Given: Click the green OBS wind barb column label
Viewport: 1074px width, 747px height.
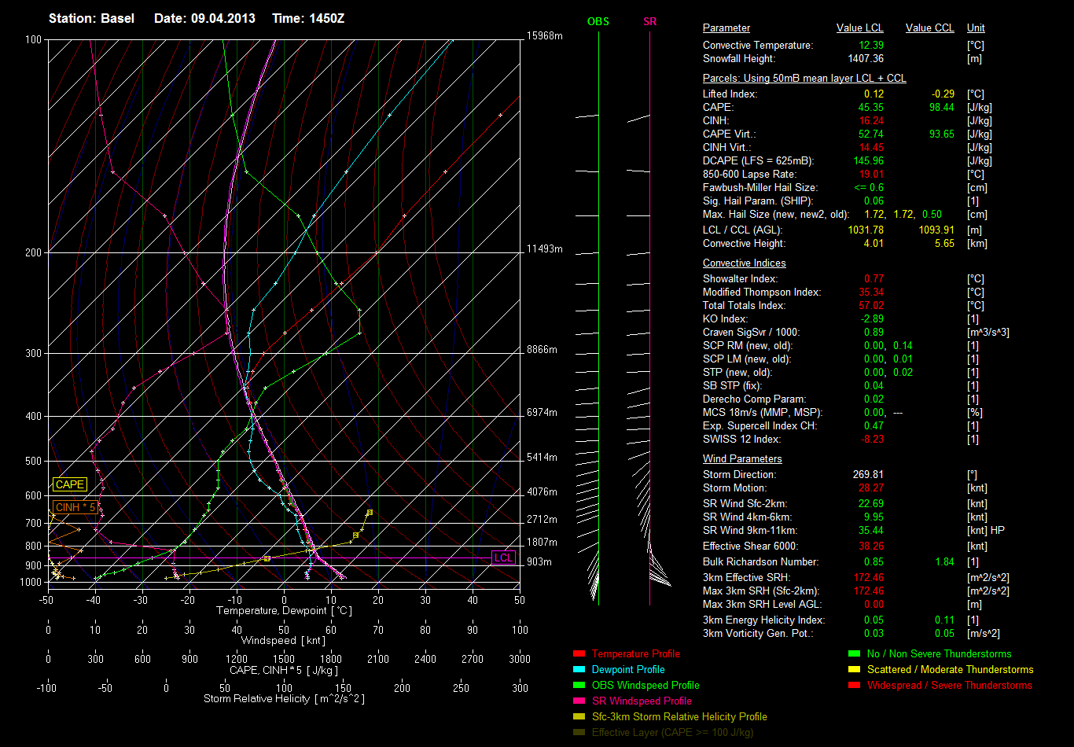Looking at the screenshot, I should [598, 22].
